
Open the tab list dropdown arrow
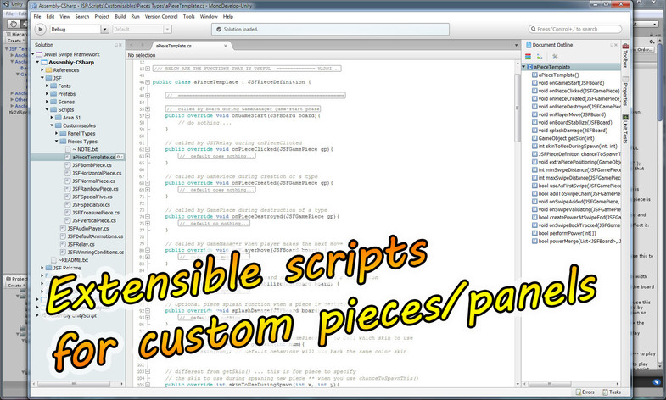[x=516, y=46]
